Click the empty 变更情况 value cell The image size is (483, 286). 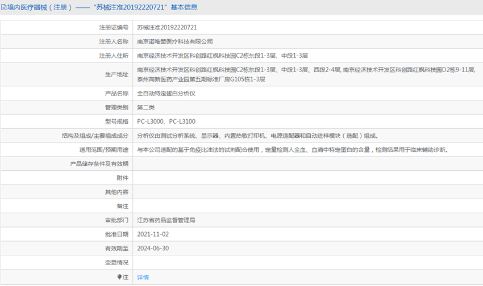(307, 263)
